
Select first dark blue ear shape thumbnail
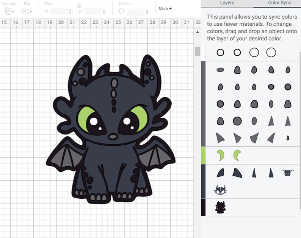pyautogui.click(x=220, y=173)
